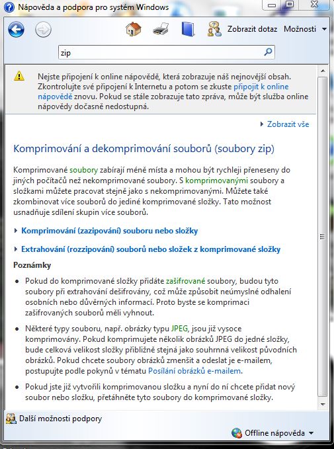This screenshot has height=449, width=334.
Task: Open the Offline nápověda dropdown
Action: 272,432
